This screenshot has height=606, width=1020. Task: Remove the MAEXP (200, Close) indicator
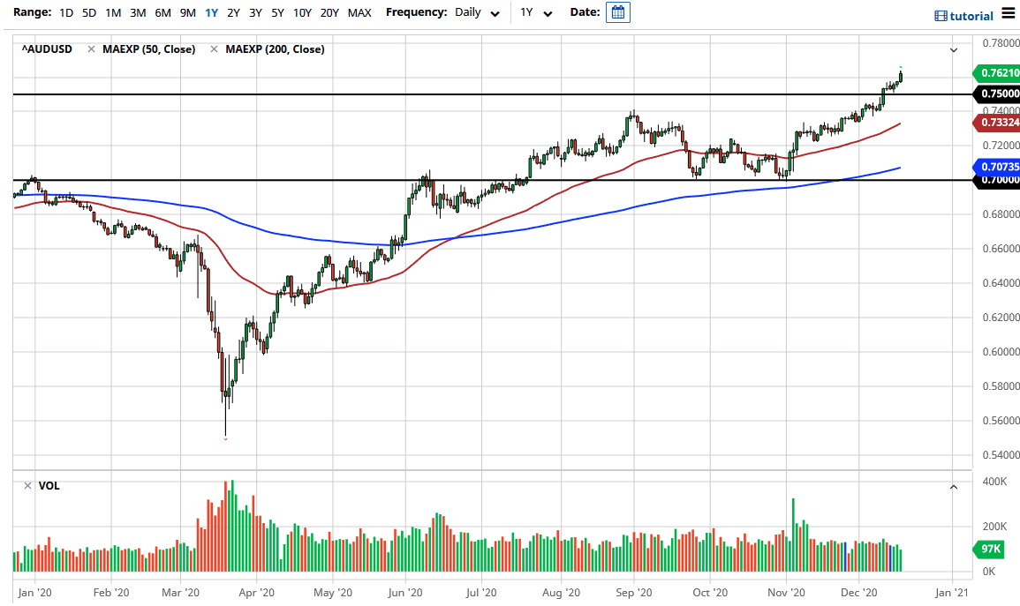point(213,49)
